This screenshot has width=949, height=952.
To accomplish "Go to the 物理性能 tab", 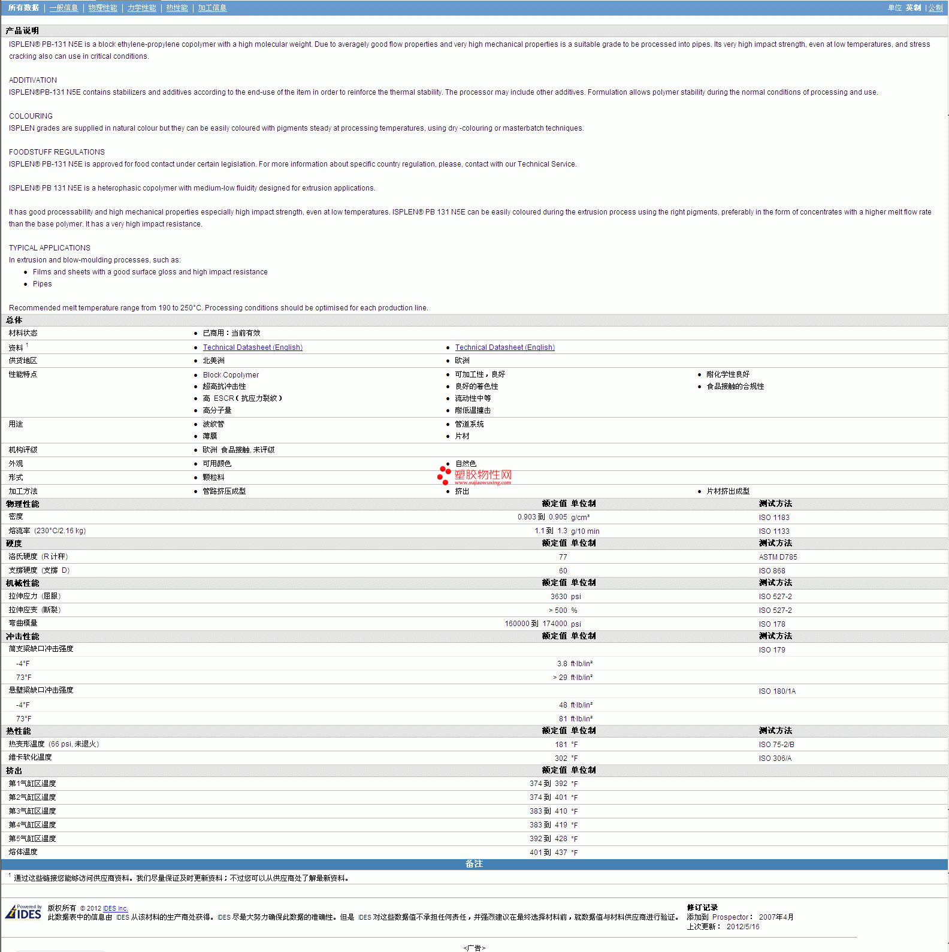I will click(102, 8).
